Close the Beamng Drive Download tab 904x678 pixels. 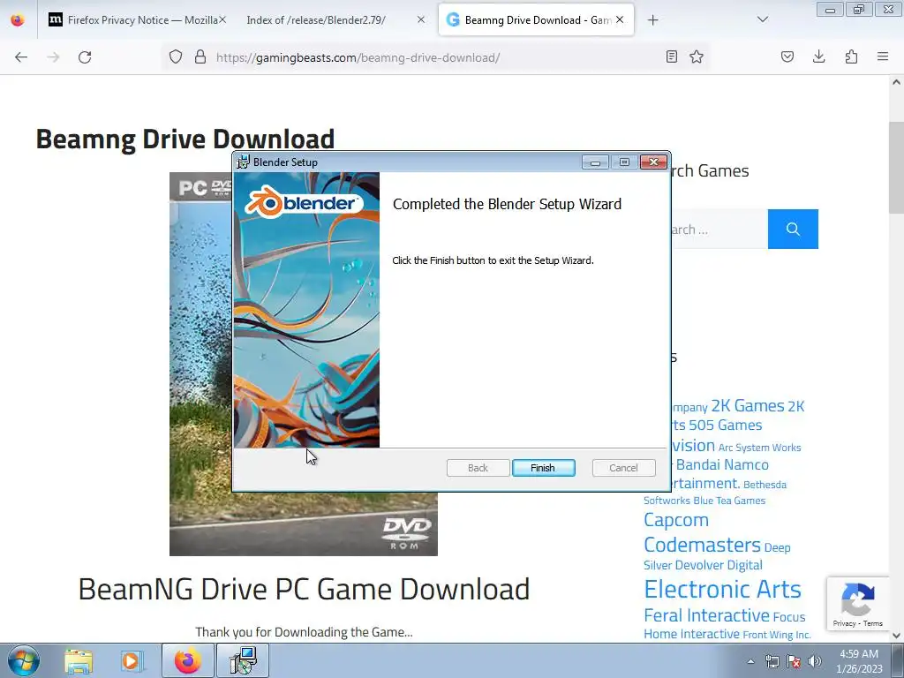[620, 19]
